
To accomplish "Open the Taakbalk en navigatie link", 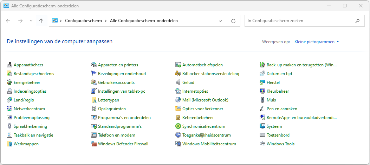I will (33, 135).
